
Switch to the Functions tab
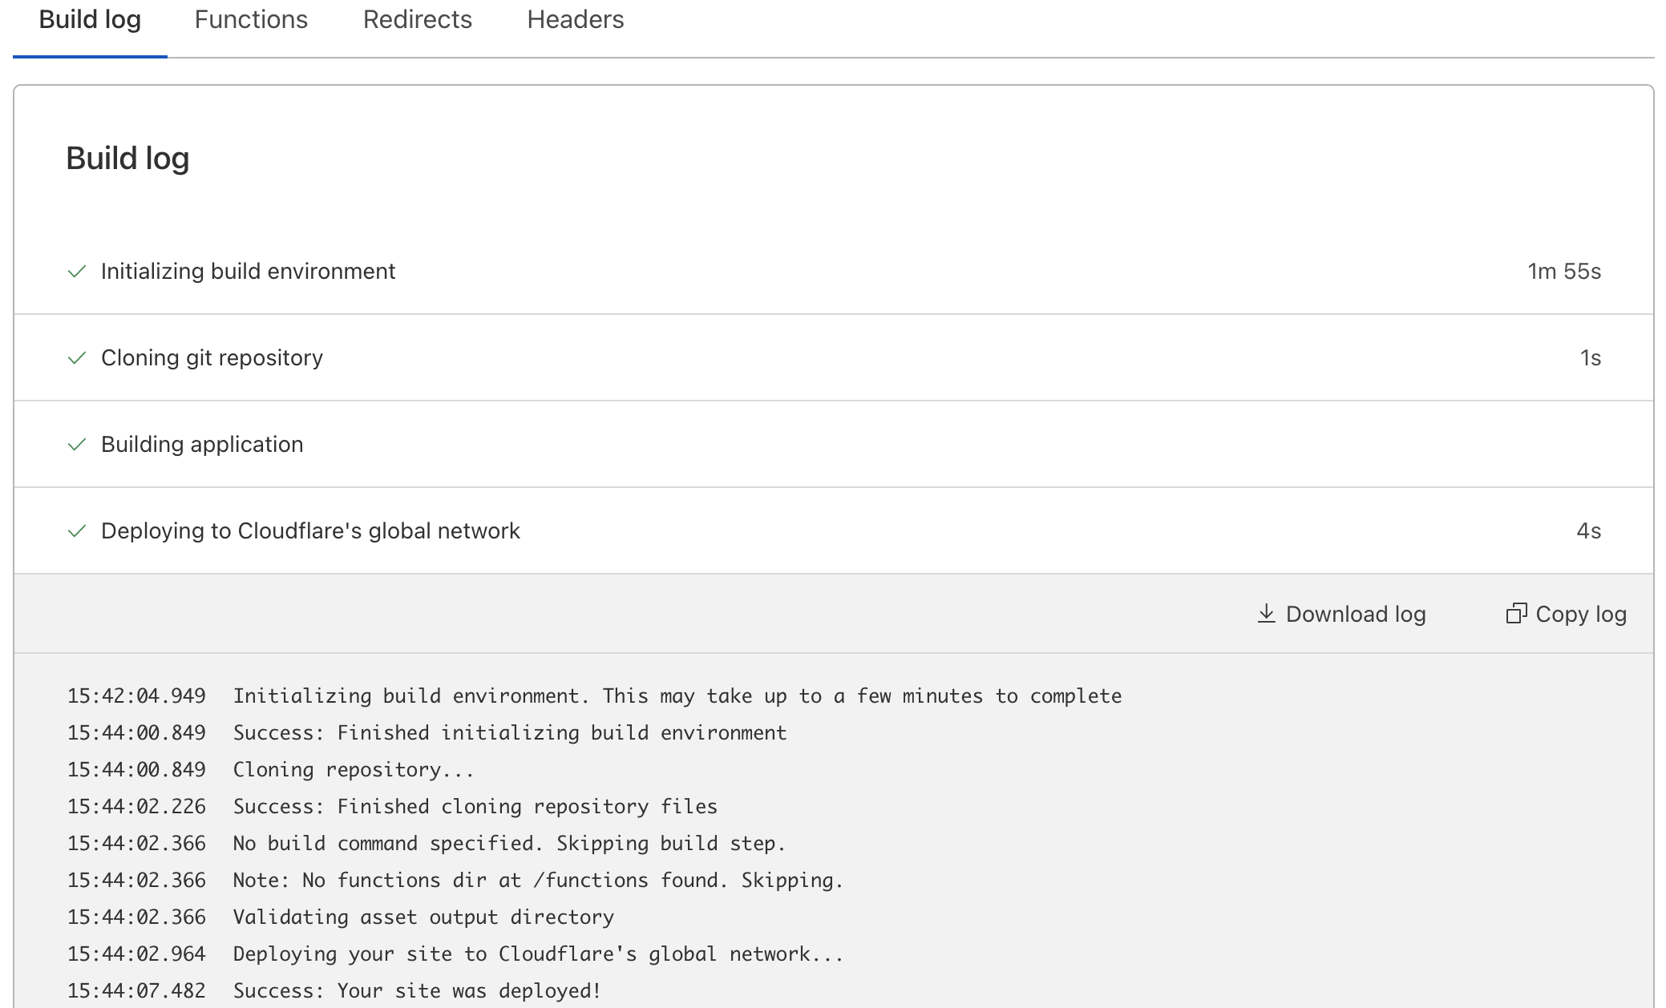(x=251, y=19)
